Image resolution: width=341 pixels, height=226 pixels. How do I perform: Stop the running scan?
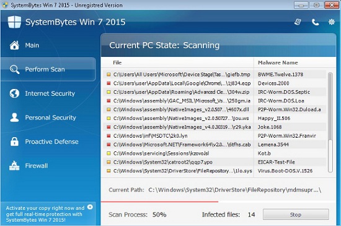coord(296,214)
